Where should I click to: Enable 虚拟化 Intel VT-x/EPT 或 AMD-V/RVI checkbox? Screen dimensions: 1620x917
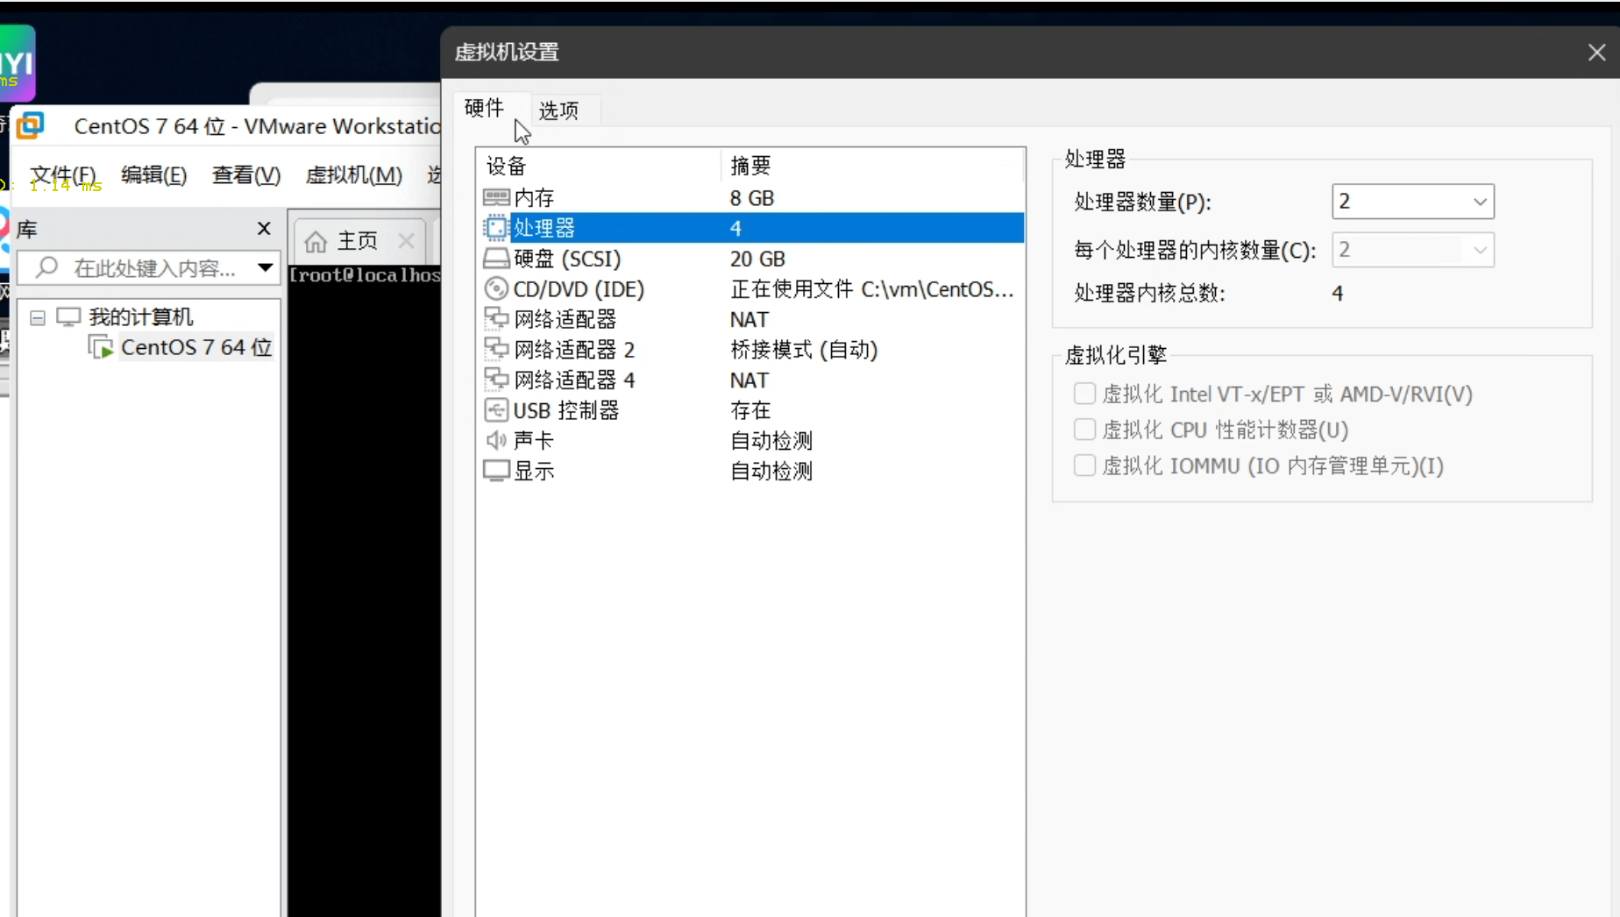[x=1084, y=394]
